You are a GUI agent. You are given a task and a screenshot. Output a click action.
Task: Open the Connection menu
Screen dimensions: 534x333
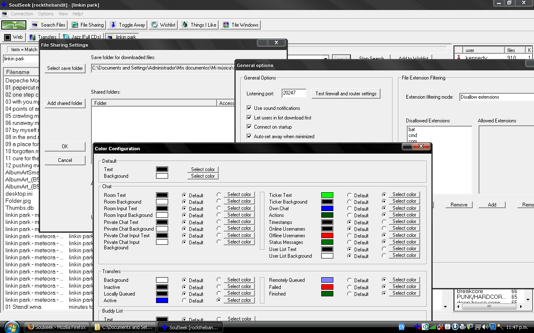tap(22, 14)
